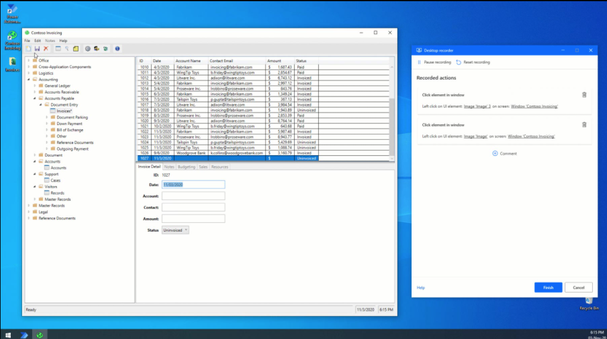Image resolution: width=607 pixels, height=339 pixels.
Task: Open the Status dropdown showing Uninvoiced
Action: pos(175,230)
